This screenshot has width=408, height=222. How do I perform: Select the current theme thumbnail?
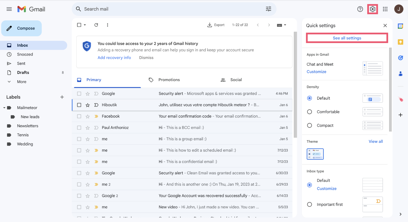coord(315,154)
